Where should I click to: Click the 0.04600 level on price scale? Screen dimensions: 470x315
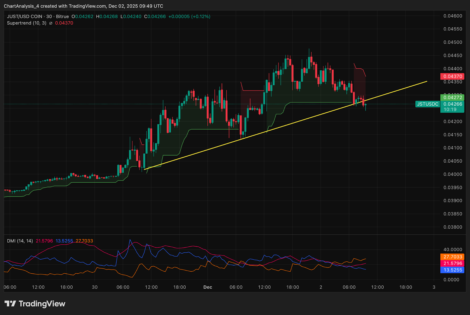(x=453, y=16)
